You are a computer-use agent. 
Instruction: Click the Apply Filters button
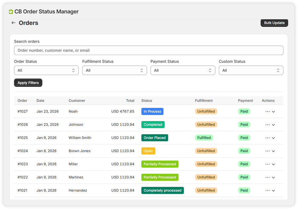(28, 83)
